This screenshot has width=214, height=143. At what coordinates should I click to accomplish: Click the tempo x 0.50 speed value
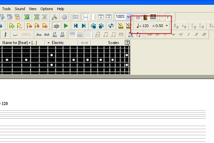coord(158,26)
